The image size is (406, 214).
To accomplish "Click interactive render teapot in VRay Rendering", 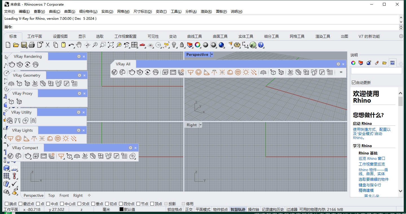I will pyautogui.click(x=19, y=65).
